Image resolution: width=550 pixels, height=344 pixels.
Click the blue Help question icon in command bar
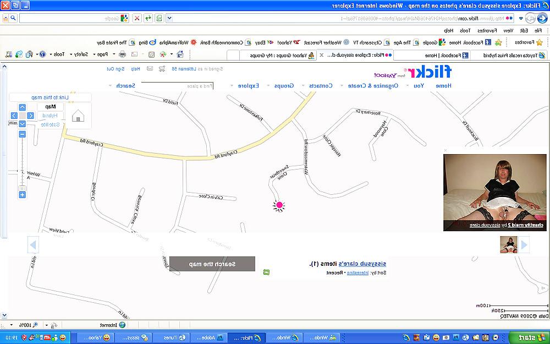pyautogui.click(x=43, y=54)
